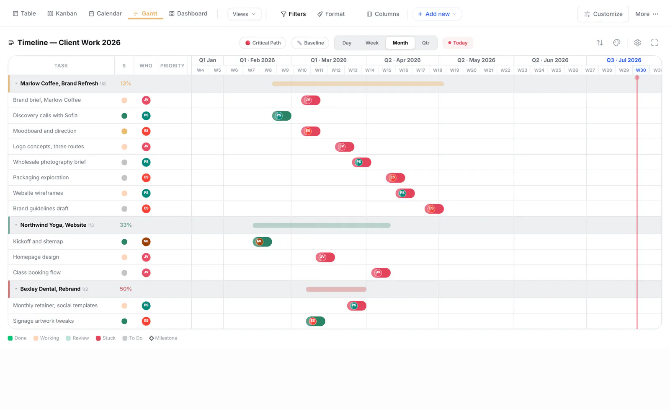
Task: Collapse the Bexley Dental, Rebrand group
Action: coord(16,289)
